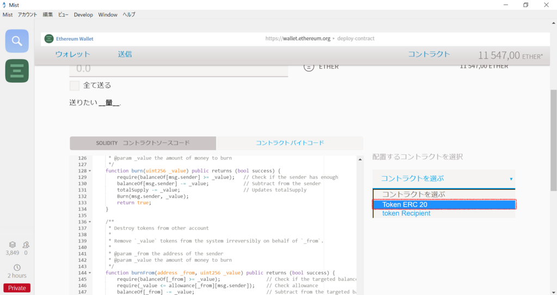Screen dimensions: 557x295
Task: Select Token ERC 20 from the list
Action: pos(444,204)
